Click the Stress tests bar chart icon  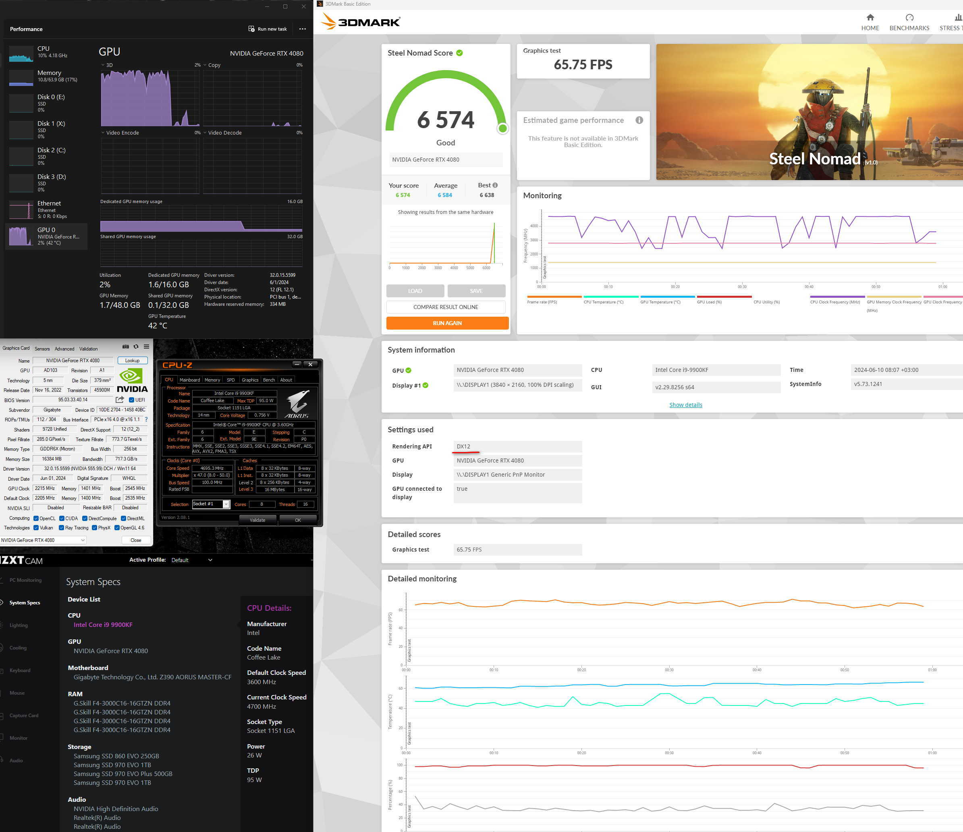tap(958, 18)
